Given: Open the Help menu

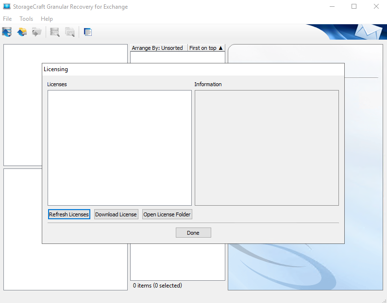Looking at the screenshot, I should tap(47, 19).
